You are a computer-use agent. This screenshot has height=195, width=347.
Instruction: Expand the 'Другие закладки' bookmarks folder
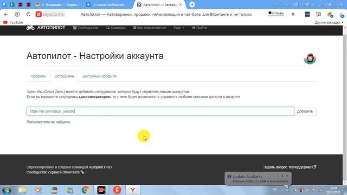click(329, 22)
